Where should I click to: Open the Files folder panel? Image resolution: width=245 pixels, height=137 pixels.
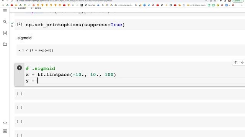tap(5, 44)
